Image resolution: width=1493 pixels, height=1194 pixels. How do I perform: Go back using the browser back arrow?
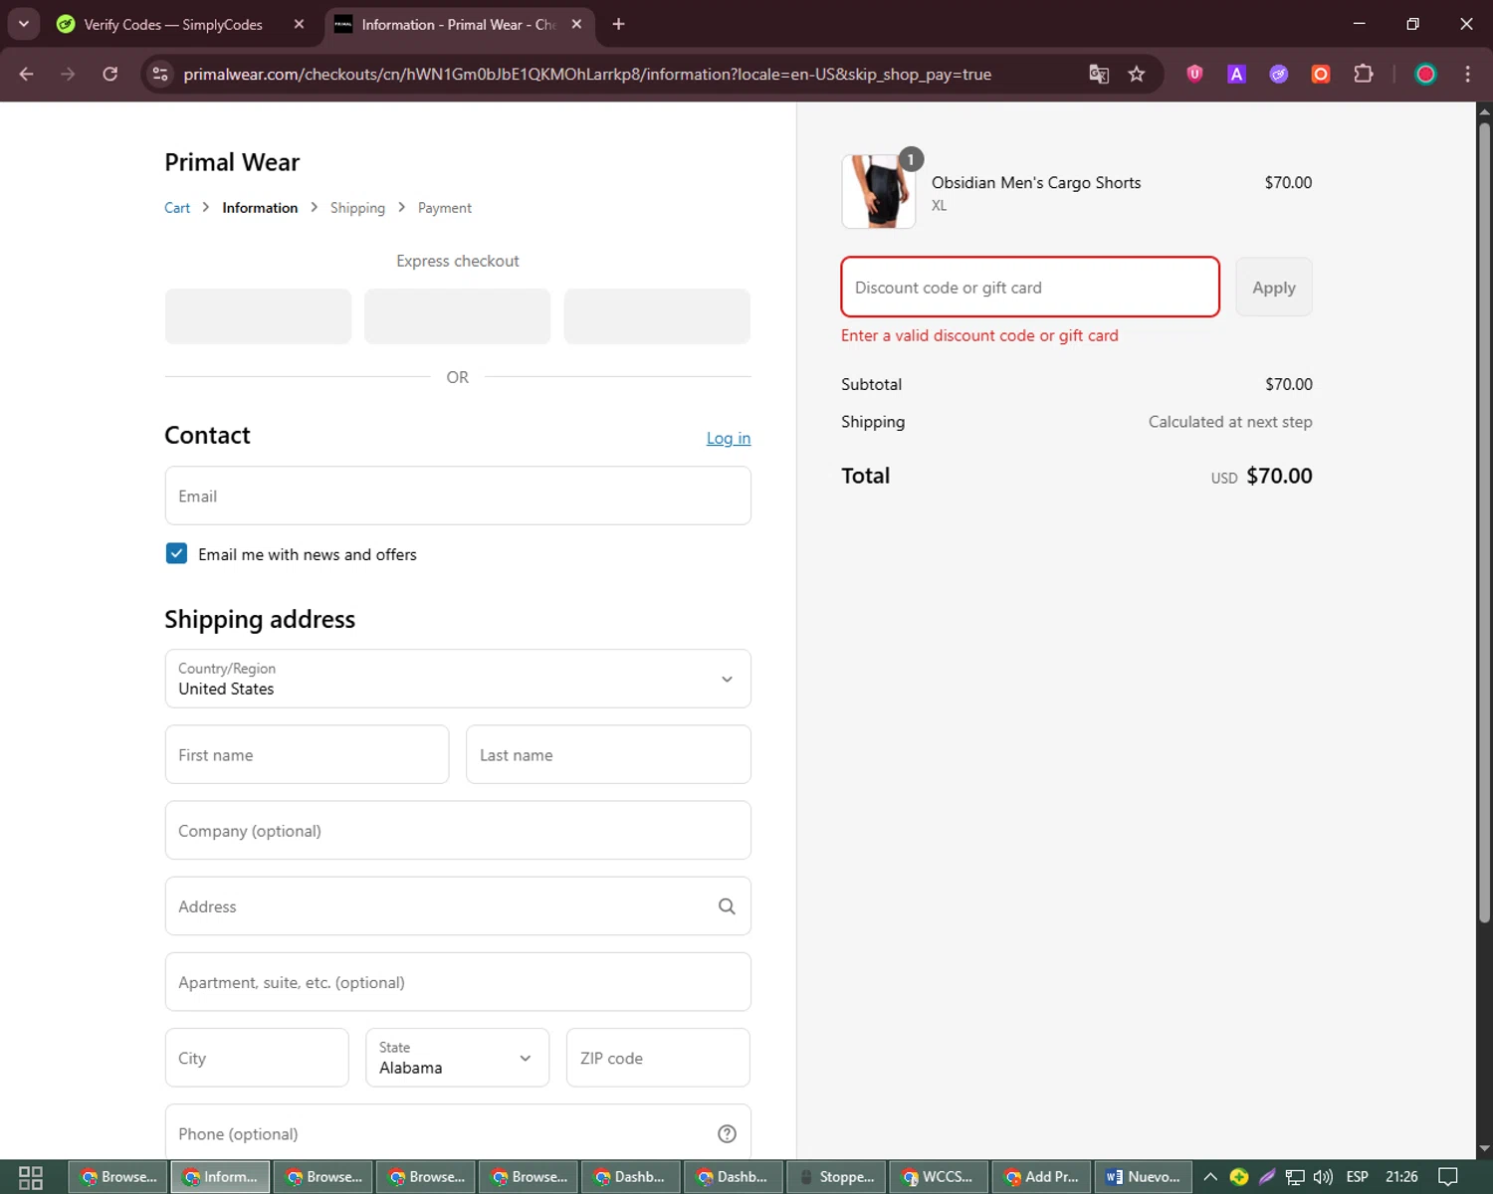(x=27, y=74)
